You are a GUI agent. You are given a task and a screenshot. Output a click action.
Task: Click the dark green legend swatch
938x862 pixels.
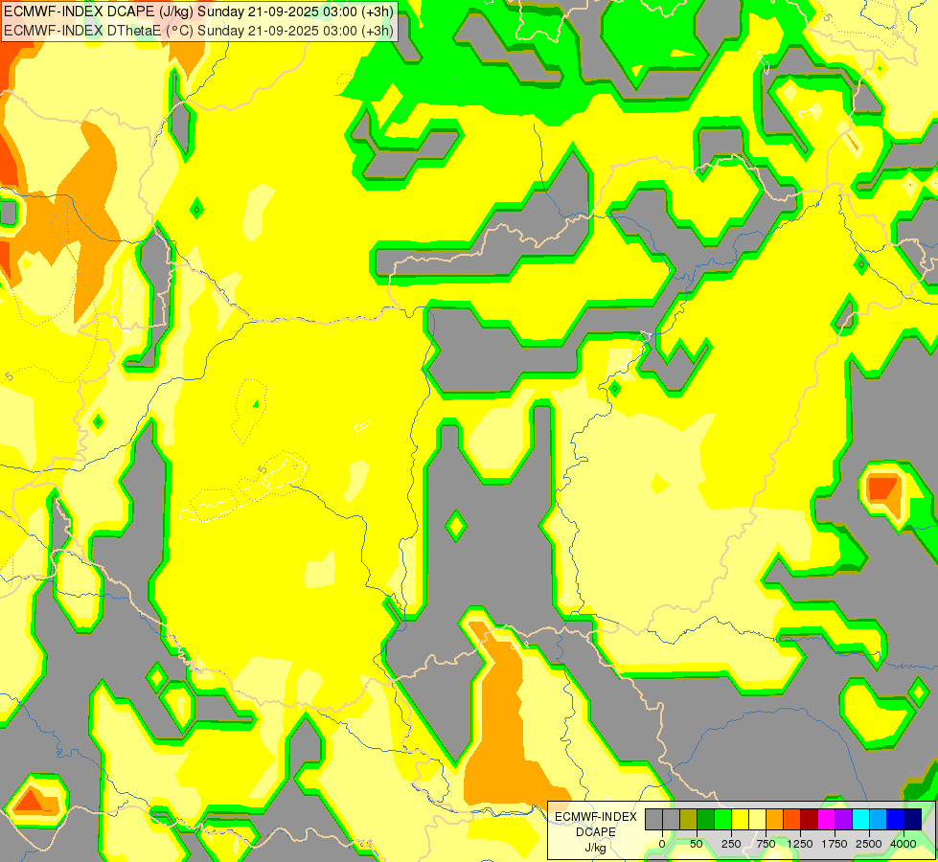coord(706,819)
